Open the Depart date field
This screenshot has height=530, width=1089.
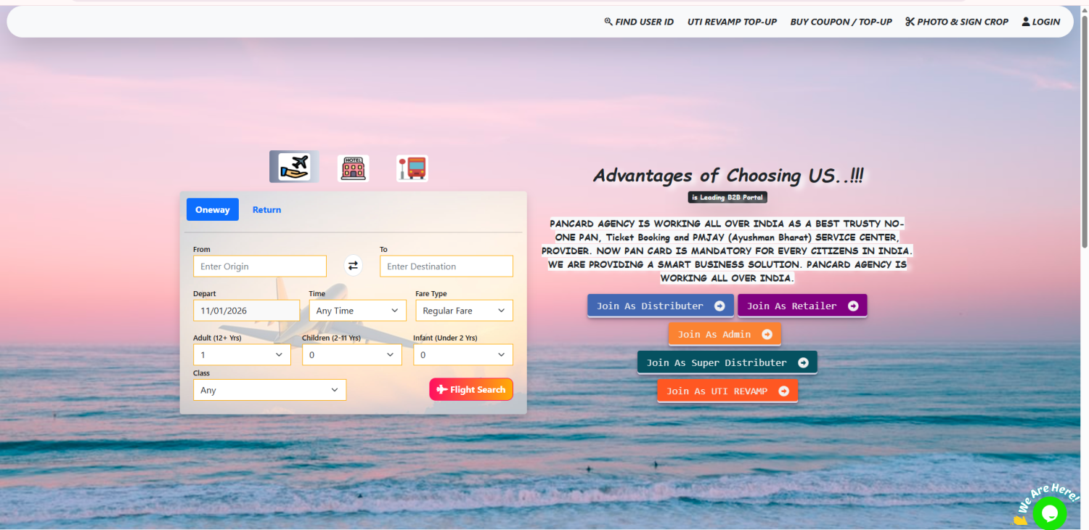pyautogui.click(x=246, y=311)
